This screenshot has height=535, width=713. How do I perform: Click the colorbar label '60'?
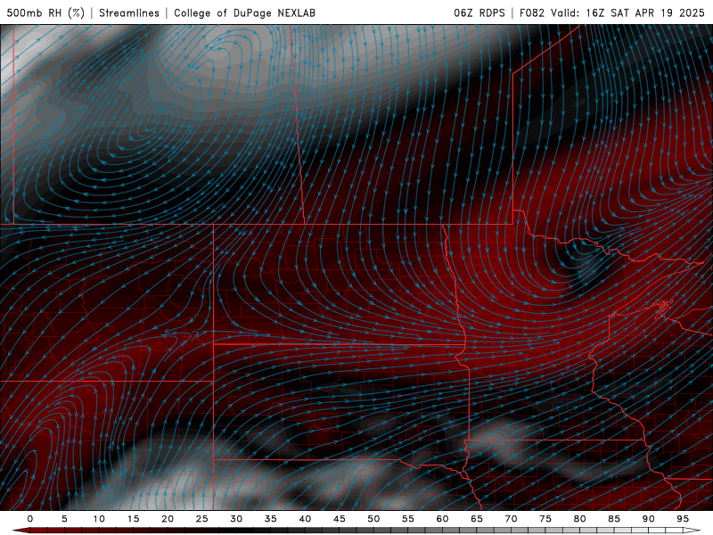coord(442,519)
